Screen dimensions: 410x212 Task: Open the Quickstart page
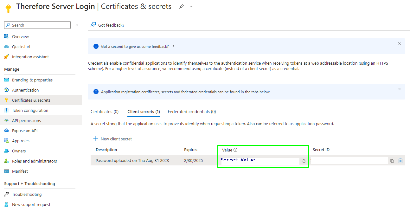[x=21, y=47]
